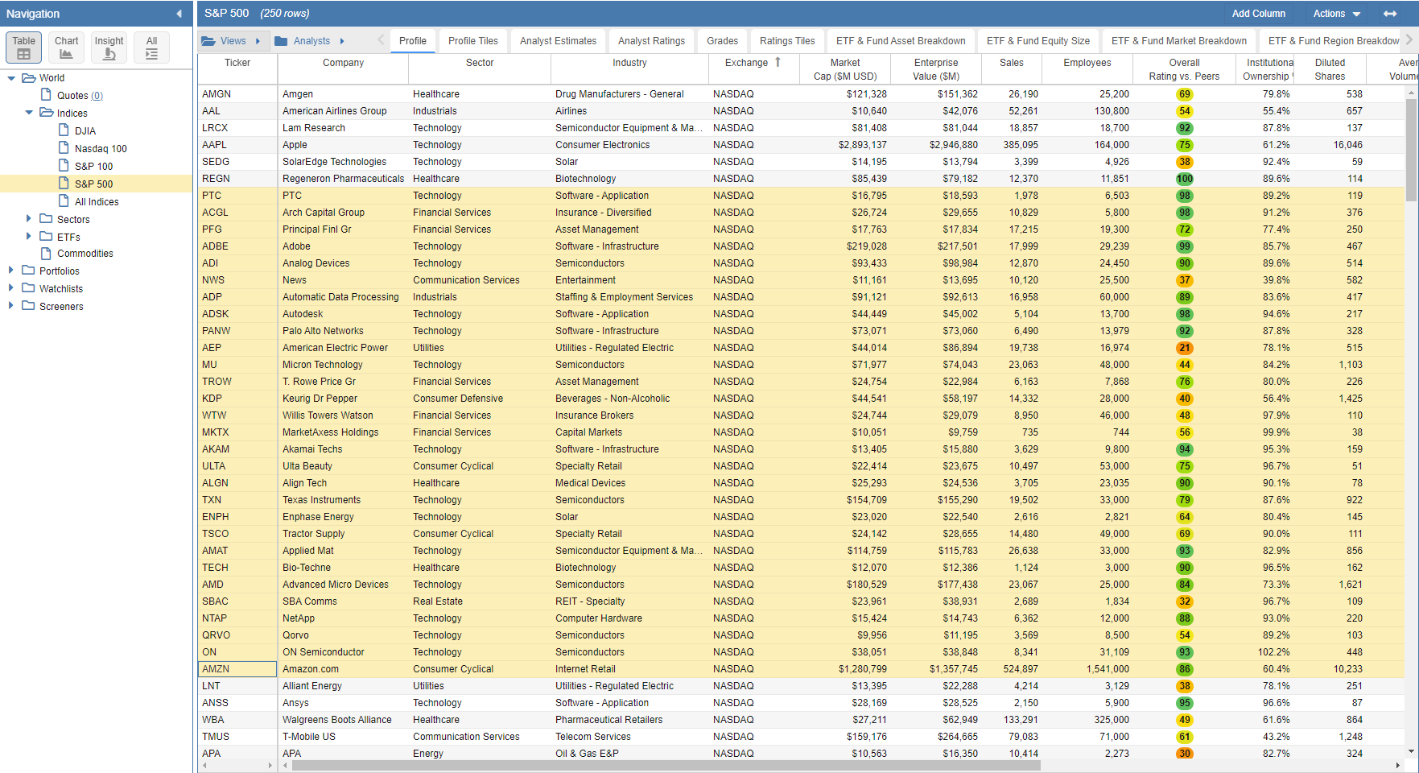Select DJIA index in tree
Screen dimensions: 1419x773
(x=85, y=131)
